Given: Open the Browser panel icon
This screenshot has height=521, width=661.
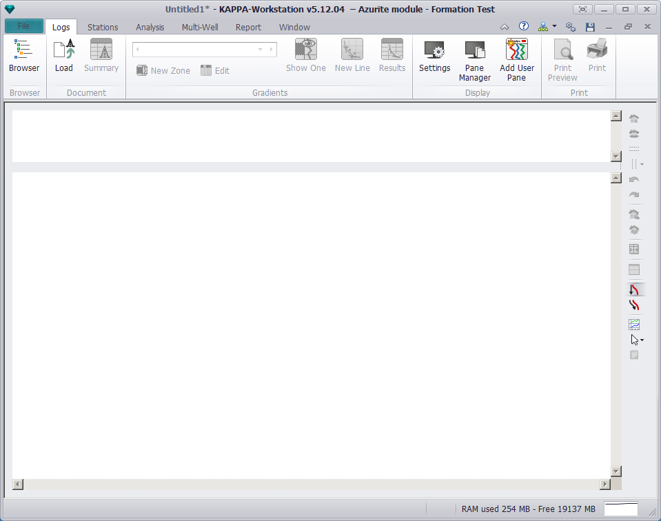Looking at the screenshot, I should pyautogui.click(x=23, y=56).
